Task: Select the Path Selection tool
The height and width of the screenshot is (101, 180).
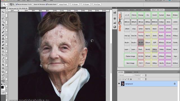Action: (3, 65)
